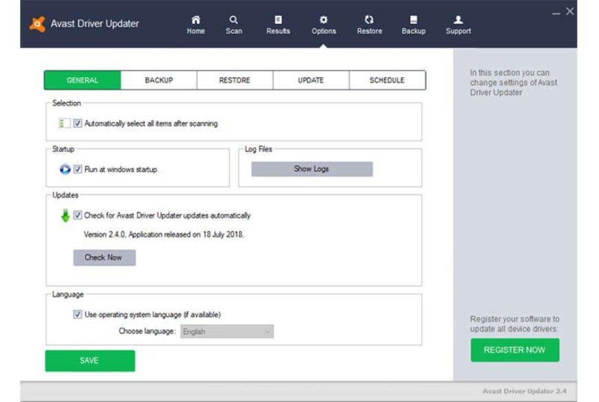Viewport: 599px width, 402px height.
Task: Open the Restore section in top bar
Action: click(370, 25)
